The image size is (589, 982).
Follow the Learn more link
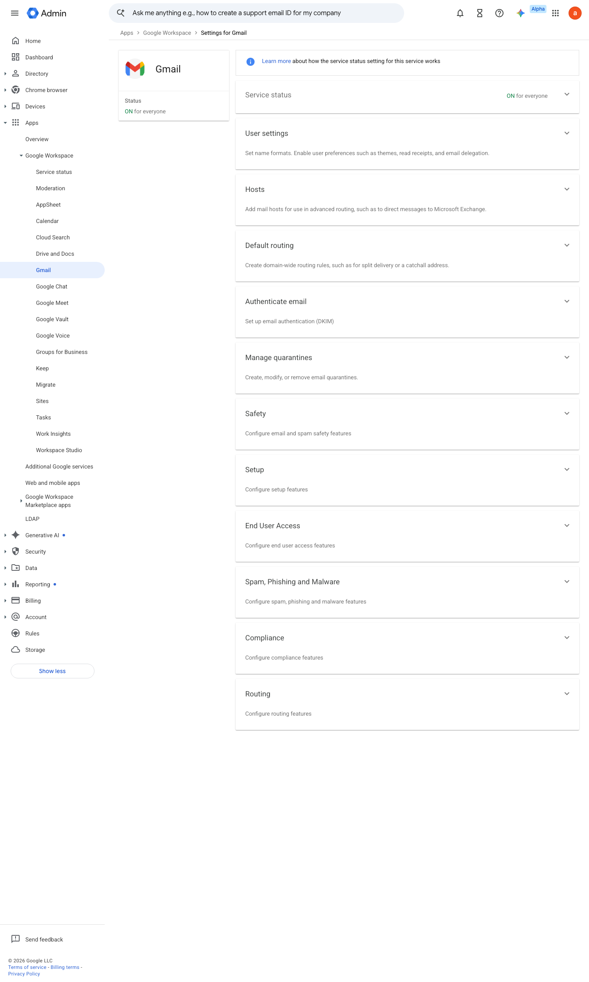point(276,61)
